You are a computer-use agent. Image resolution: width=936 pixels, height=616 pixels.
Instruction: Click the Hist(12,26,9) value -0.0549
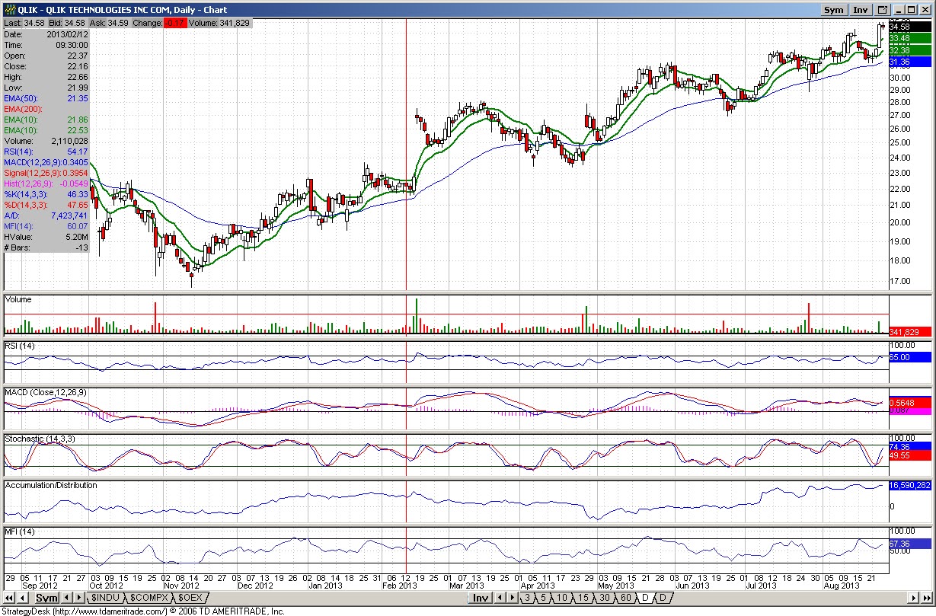pyautogui.click(x=73, y=184)
